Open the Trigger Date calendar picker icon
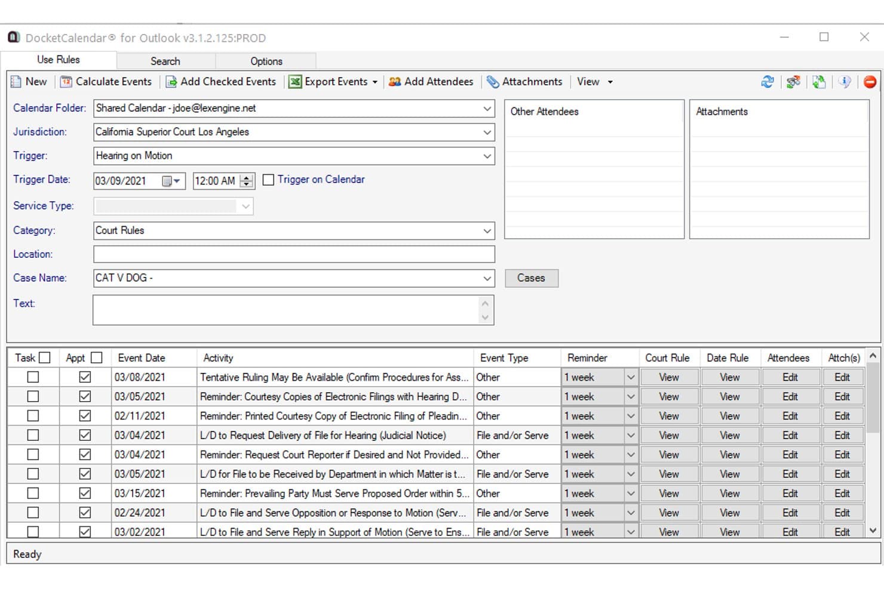The width and height of the screenshot is (884, 589). tap(171, 181)
